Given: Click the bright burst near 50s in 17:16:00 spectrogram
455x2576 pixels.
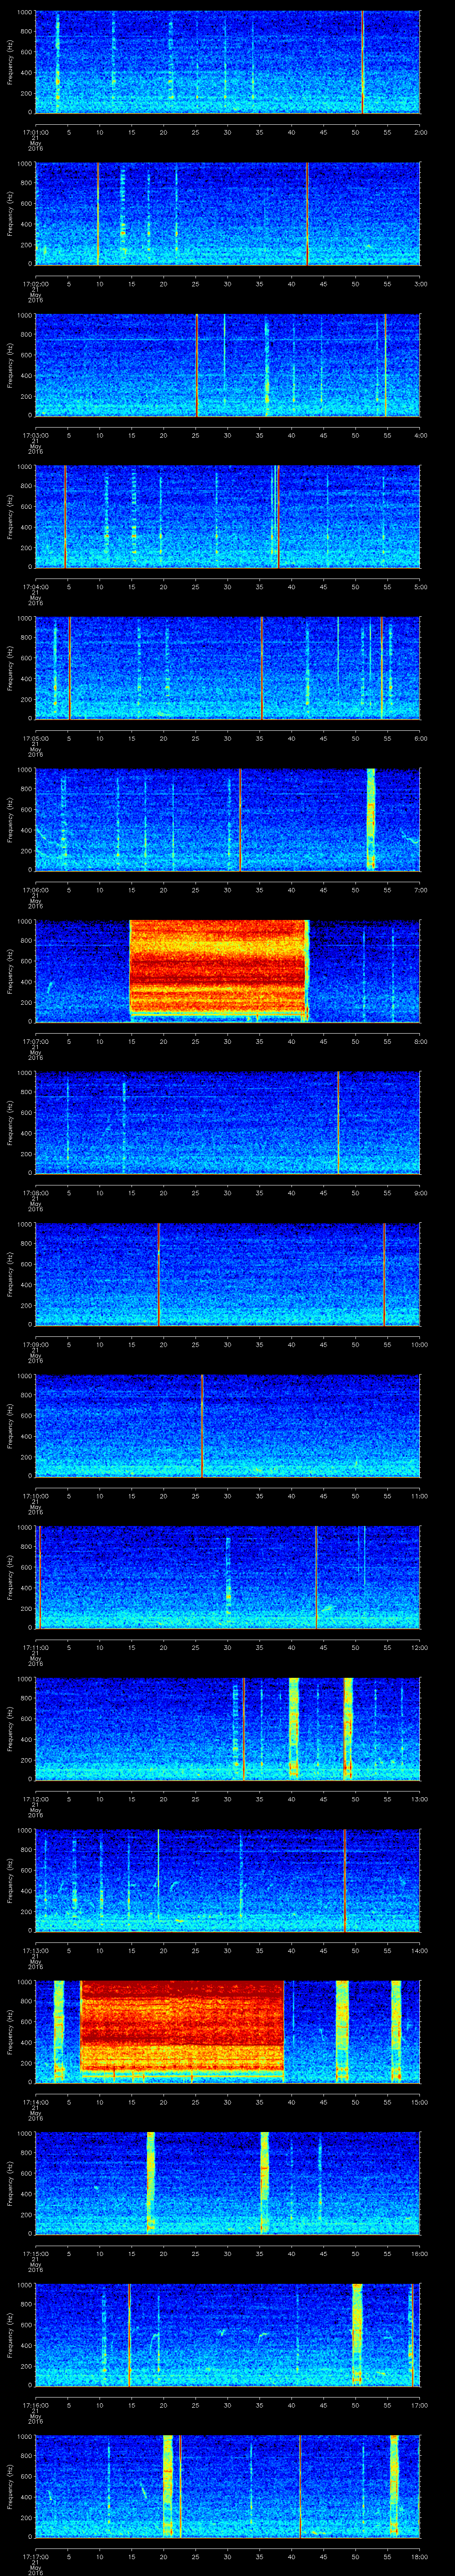Looking at the screenshot, I should point(357,2334).
